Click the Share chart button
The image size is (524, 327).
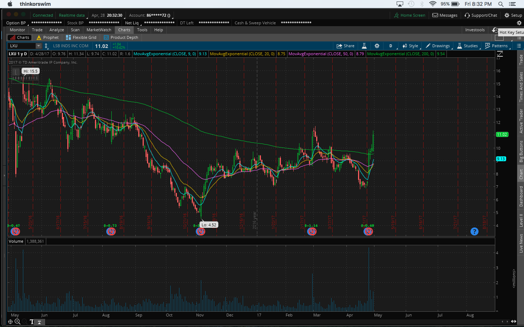[x=345, y=46]
